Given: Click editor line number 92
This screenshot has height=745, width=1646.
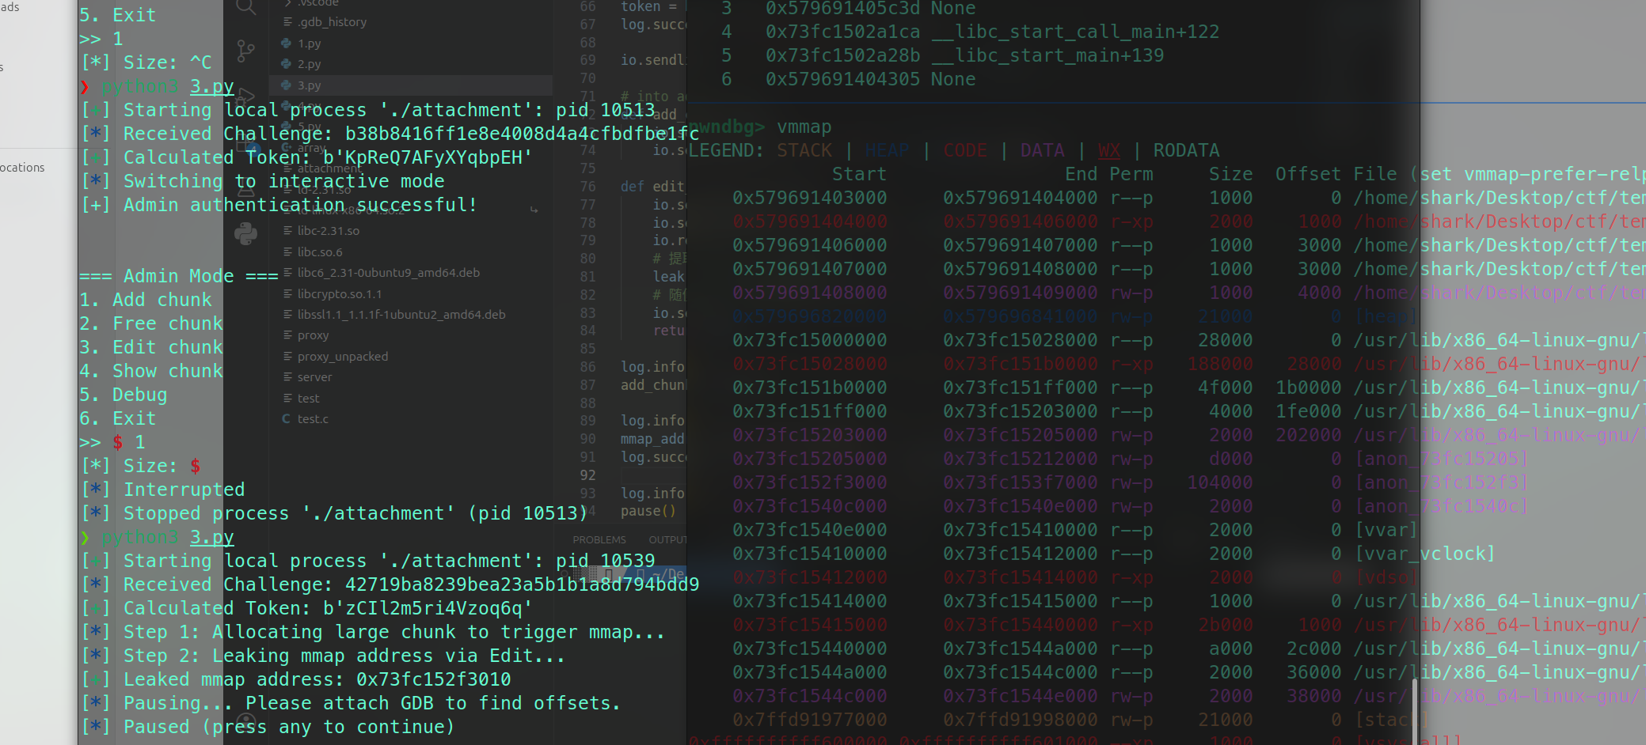Looking at the screenshot, I should (x=587, y=475).
